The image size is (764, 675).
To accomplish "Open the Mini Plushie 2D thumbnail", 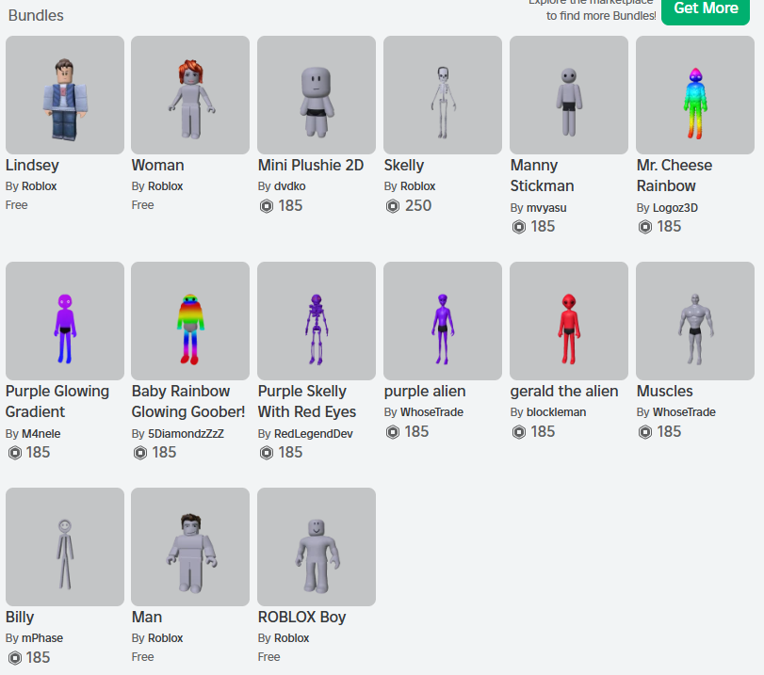I will pyautogui.click(x=317, y=95).
